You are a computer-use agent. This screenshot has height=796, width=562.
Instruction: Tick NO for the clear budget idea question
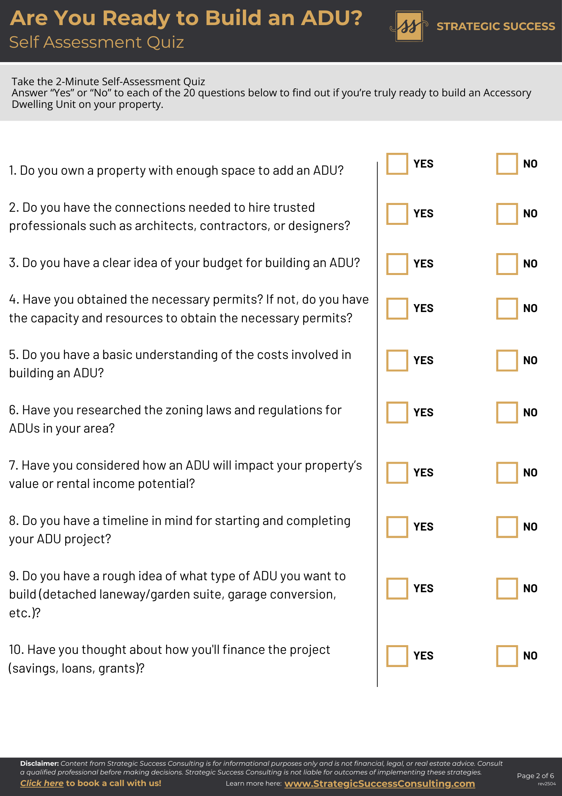tap(507, 264)
